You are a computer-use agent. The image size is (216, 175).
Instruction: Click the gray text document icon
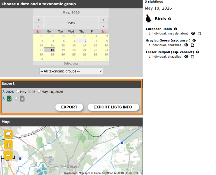[22, 98]
